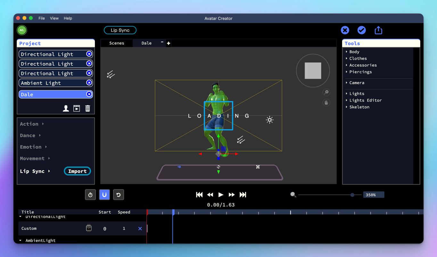Click the 350% zoom value field
The image size is (437, 257).
pos(374,195)
